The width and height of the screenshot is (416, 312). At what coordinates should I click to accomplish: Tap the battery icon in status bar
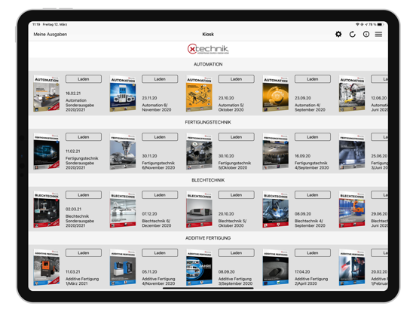tap(381, 24)
